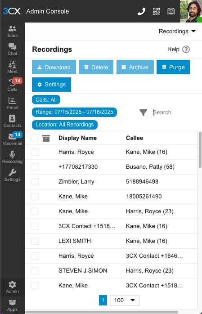Select the LEXI SMITH recording checkbox
This screenshot has height=314, width=202.
(35, 241)
